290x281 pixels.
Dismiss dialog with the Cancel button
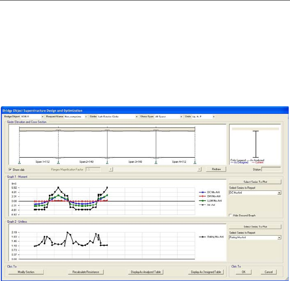(x=268, y=272)
